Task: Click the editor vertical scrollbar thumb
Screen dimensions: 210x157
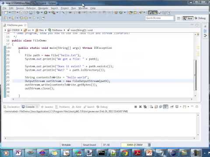Action: [195, 75]
